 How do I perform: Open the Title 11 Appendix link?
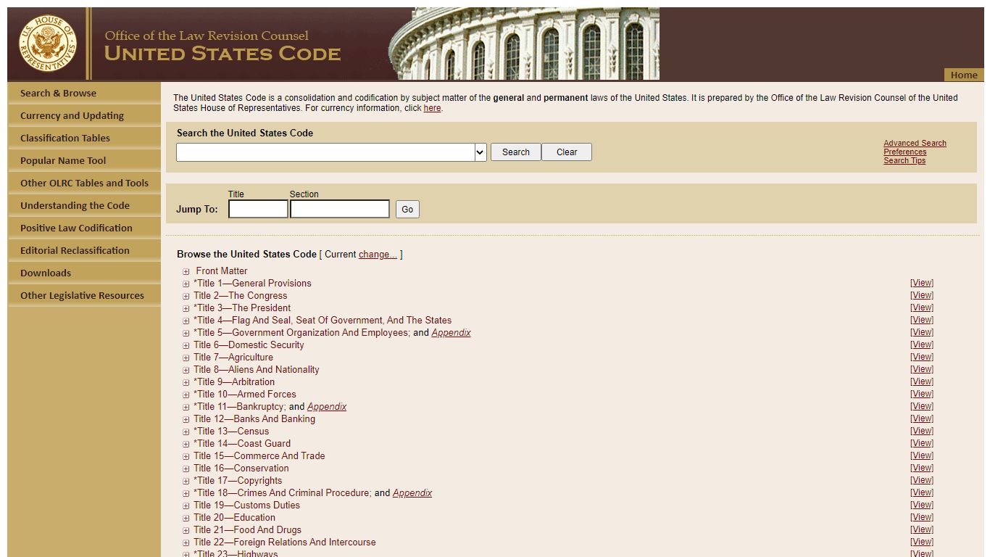327,407
